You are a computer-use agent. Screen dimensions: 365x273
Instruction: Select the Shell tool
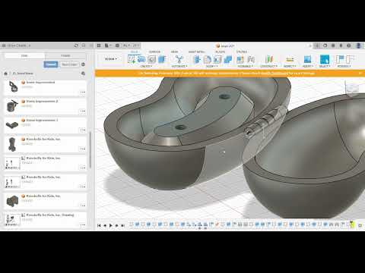pos(217,59)
